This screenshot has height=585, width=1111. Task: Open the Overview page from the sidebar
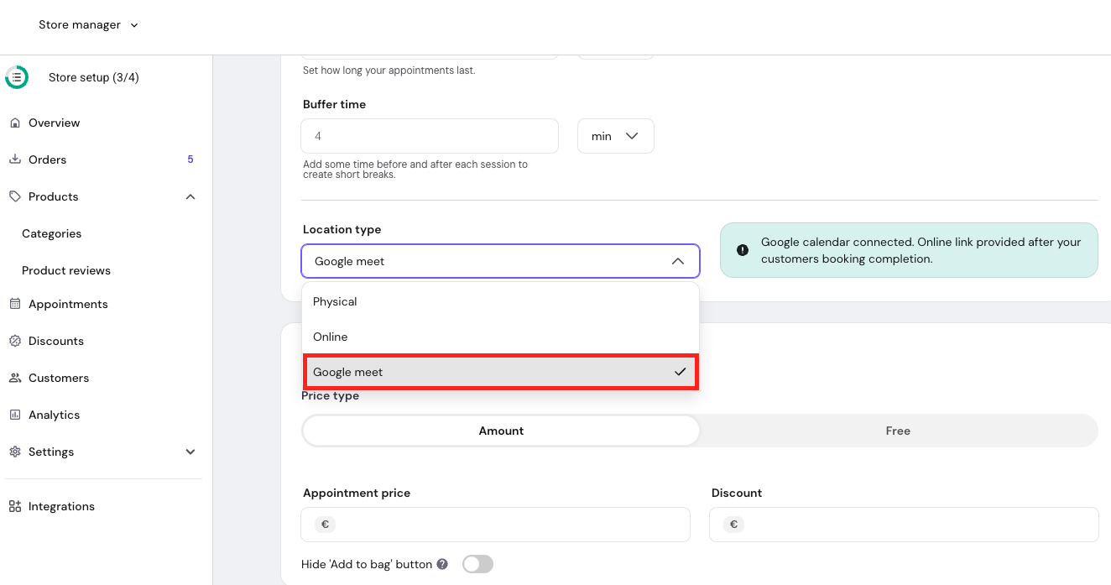click(15, 123)
